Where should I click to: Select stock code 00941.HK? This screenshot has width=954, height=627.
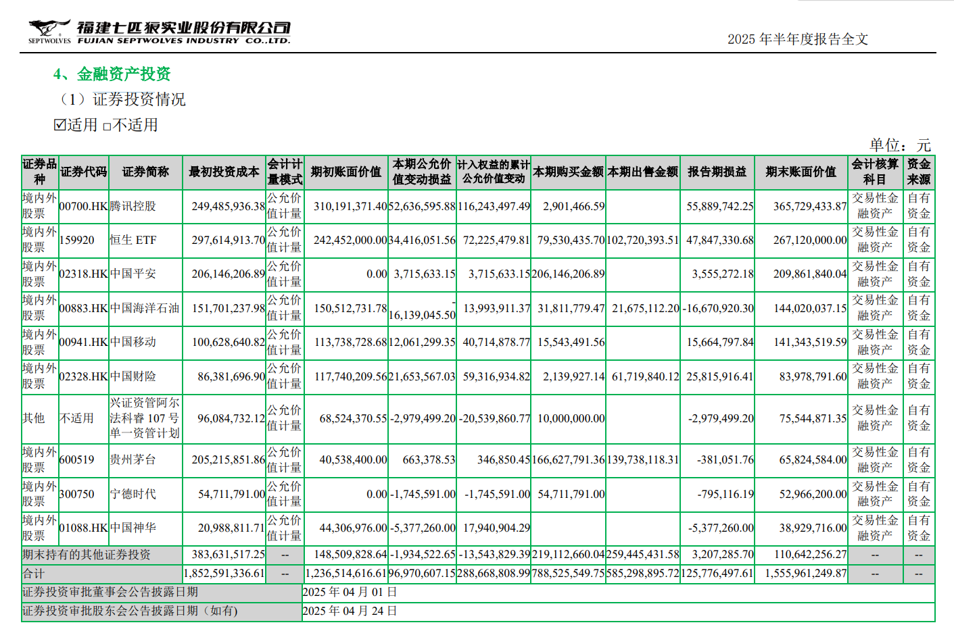coord(83,342)
